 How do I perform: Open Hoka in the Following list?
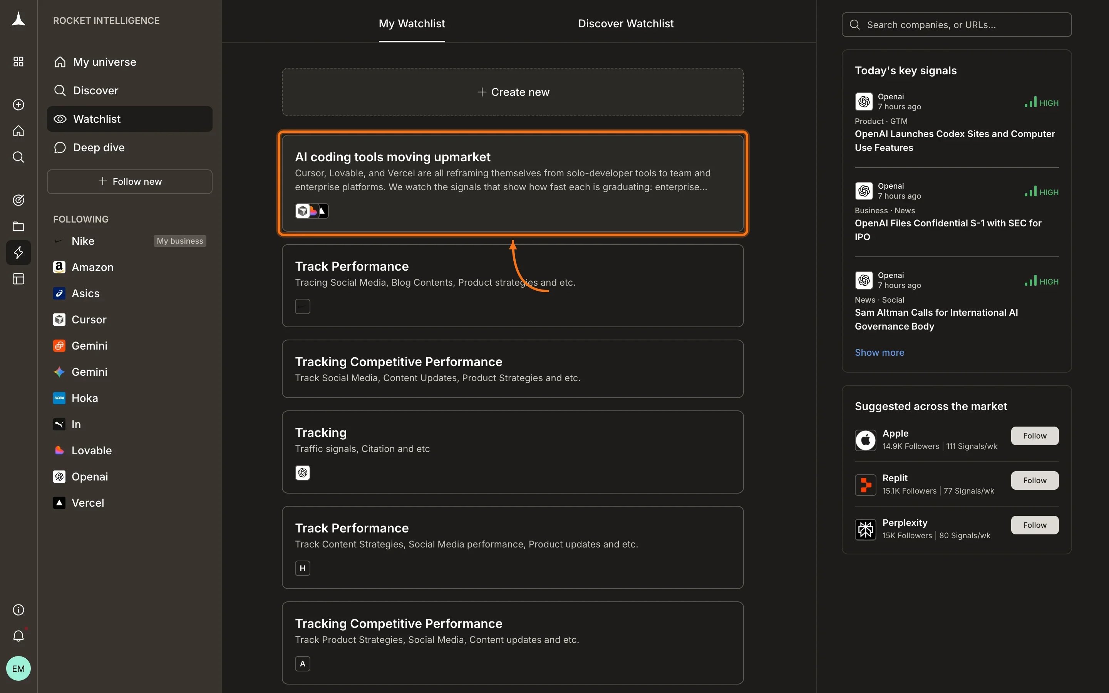coord(75,398)
